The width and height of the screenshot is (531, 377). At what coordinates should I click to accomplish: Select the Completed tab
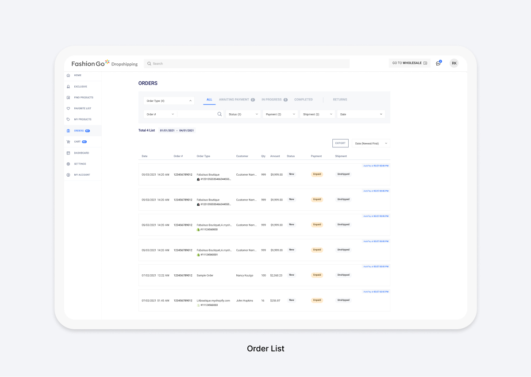tap(304, 100)
